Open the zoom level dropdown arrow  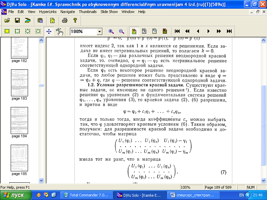click(99, 31)
